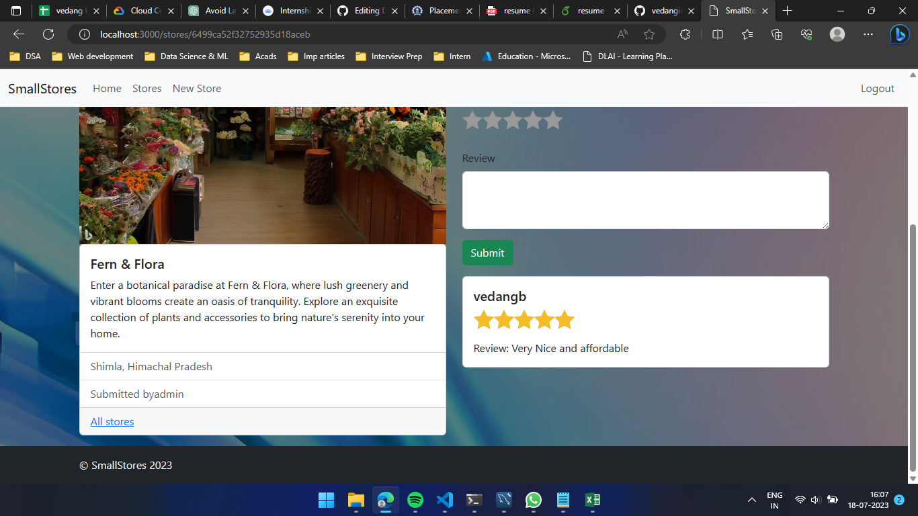Show hidden icons in the system tray

(751, 500)
